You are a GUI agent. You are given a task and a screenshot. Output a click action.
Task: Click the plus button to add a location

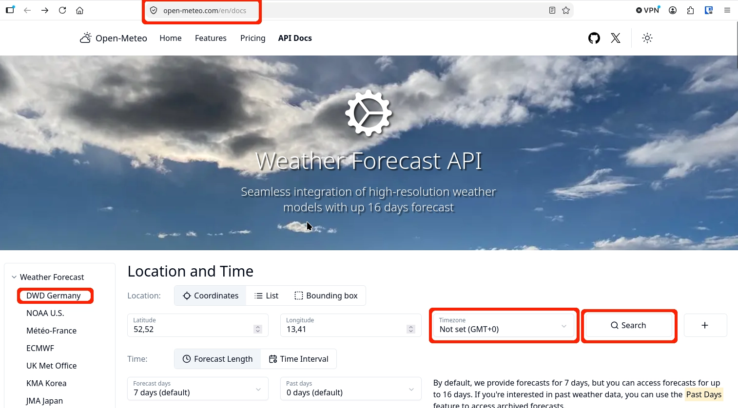(705, 325)
